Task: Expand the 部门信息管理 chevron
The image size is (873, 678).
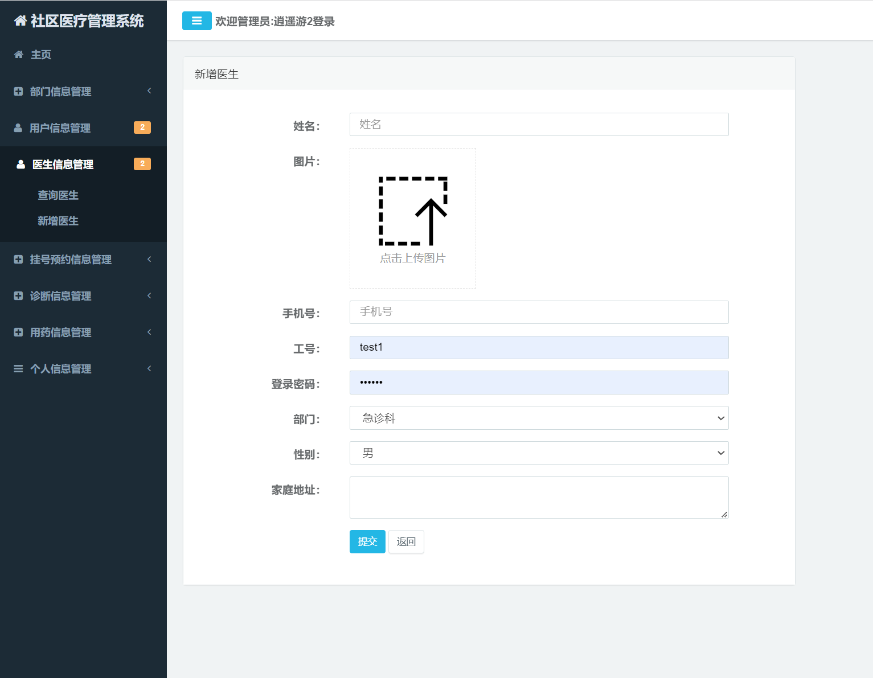Action: pyautogui.click(x=149, y=91)
